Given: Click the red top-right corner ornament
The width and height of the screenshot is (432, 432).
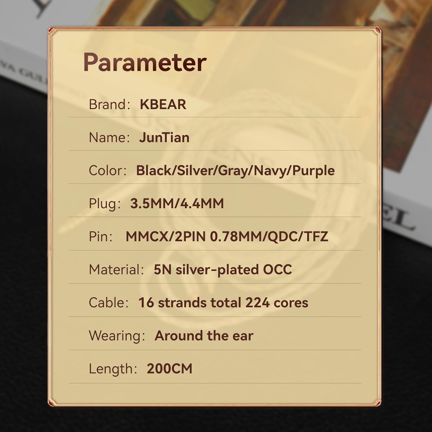Looking at the screenshot, I should tap(378, 30).
